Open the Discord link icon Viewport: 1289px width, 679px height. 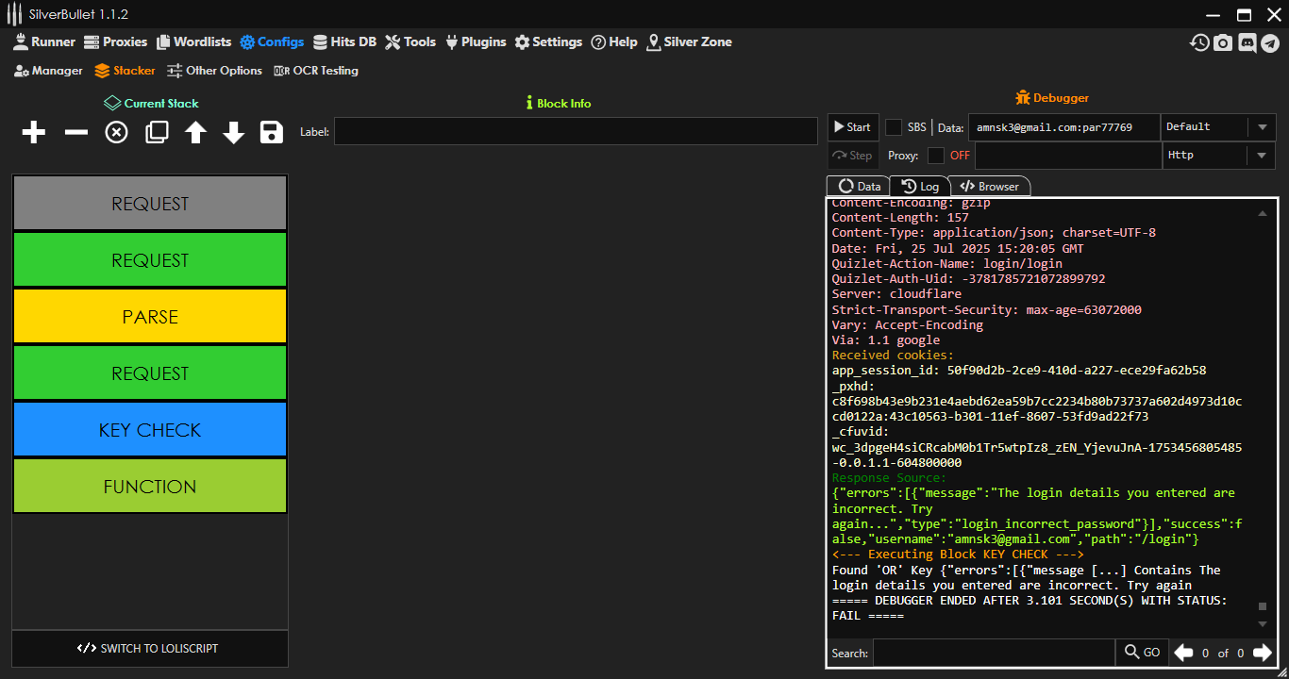pyautogui.click(x=1247, y=42)
